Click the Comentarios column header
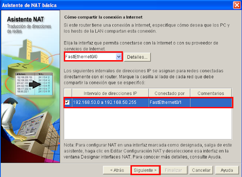This screenshot has height=177, width=242. point(211,93)
